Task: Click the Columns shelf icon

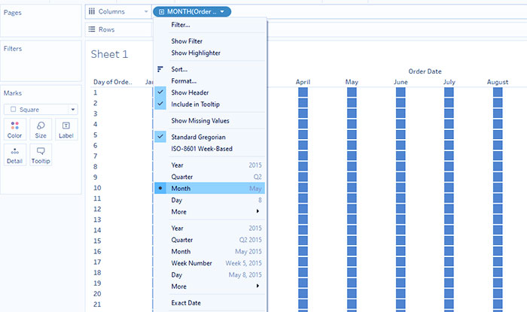Action: click(92, 11)
